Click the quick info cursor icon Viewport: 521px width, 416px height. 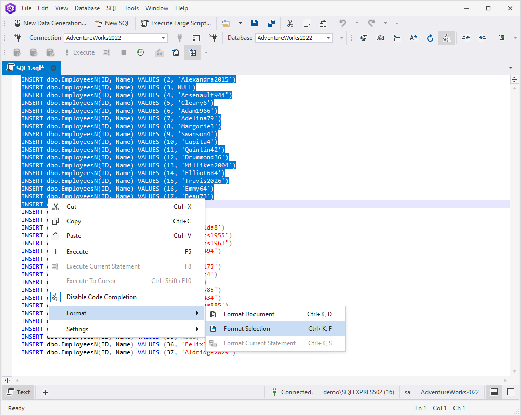pyautogui.click(x=397, y=38)
